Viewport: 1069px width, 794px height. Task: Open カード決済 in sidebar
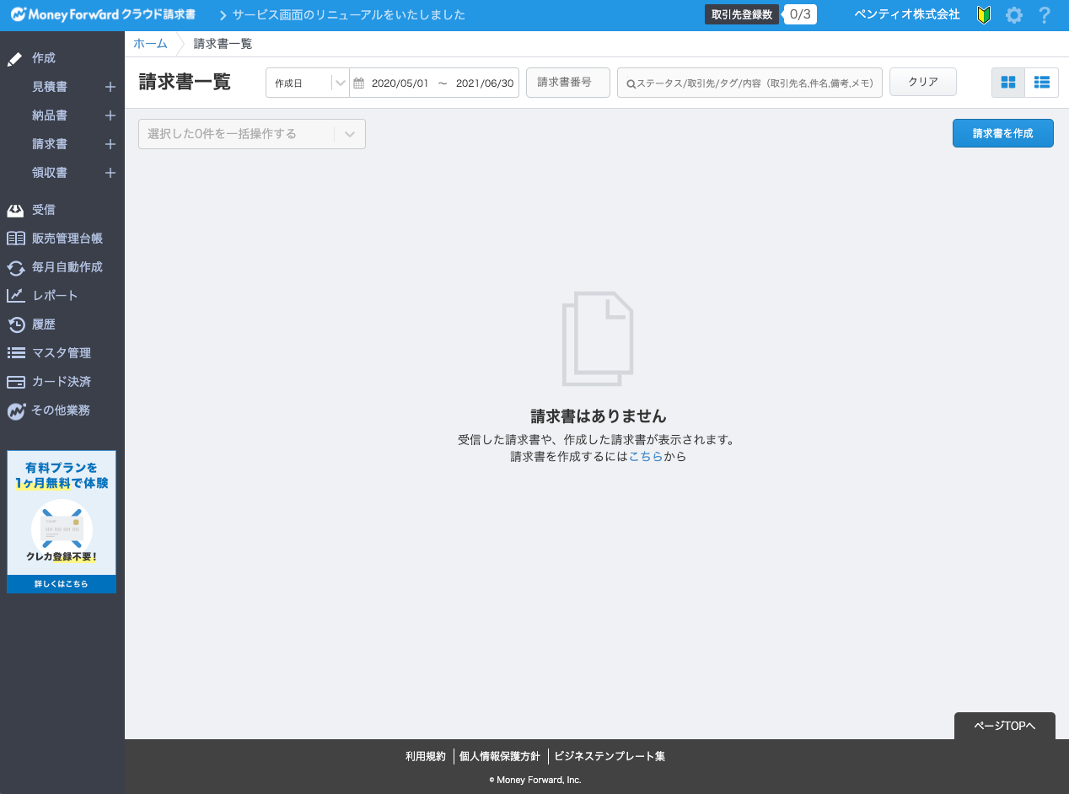[62, 382]
